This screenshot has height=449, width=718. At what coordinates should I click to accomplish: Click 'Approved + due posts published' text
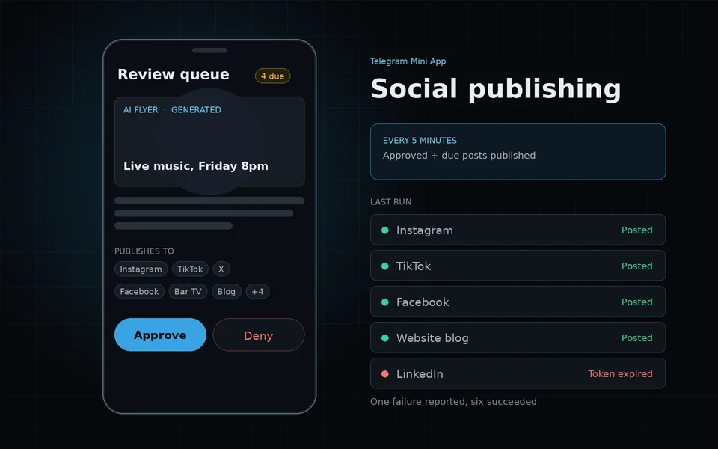coord(459,156)
